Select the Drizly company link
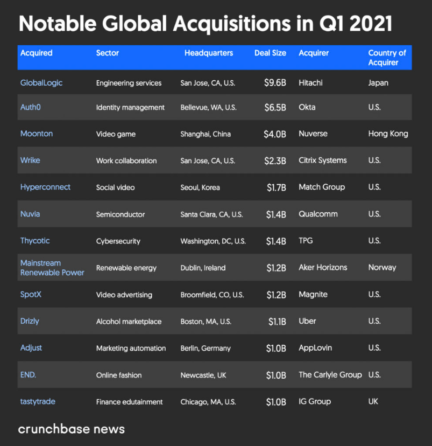This screenshot has width=432, height=446. [x=30, y=321]
